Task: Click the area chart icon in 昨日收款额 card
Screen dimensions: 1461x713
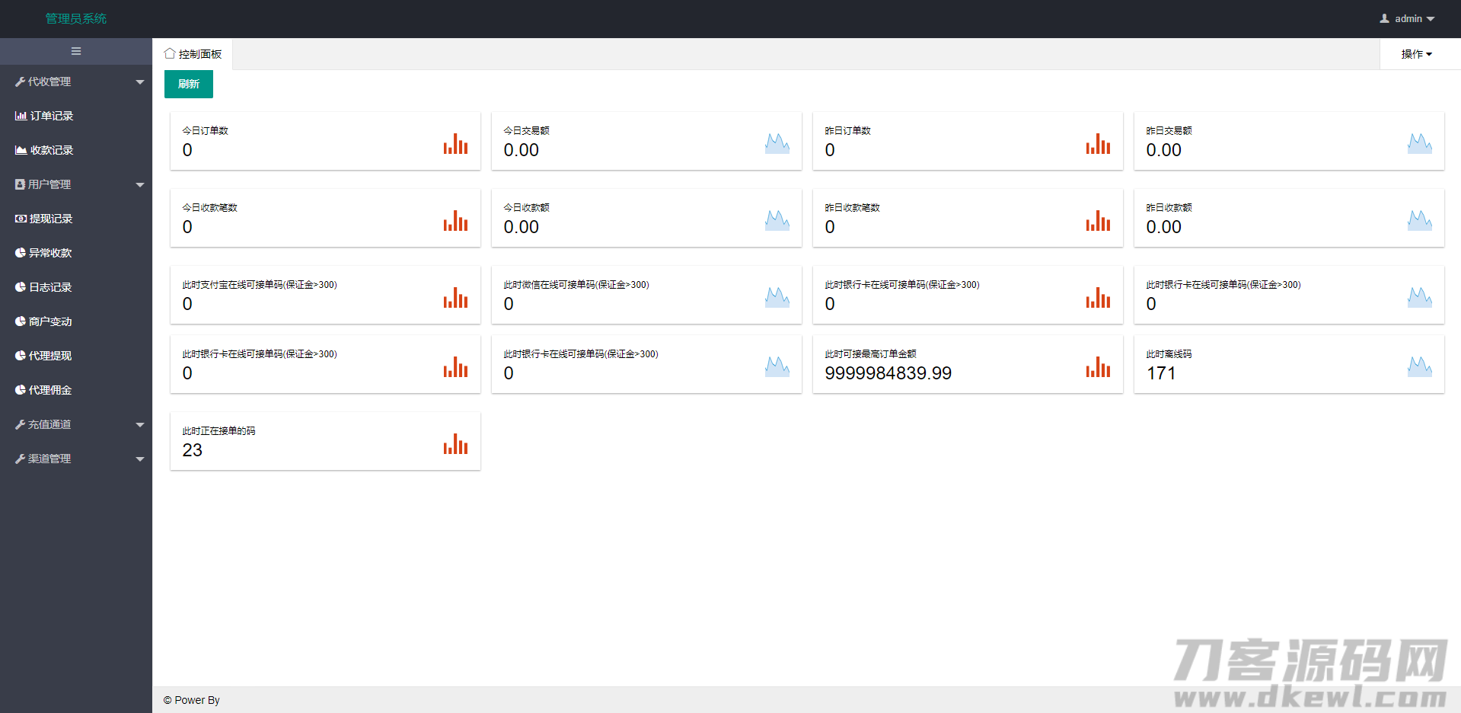Action: (1419, 221)
